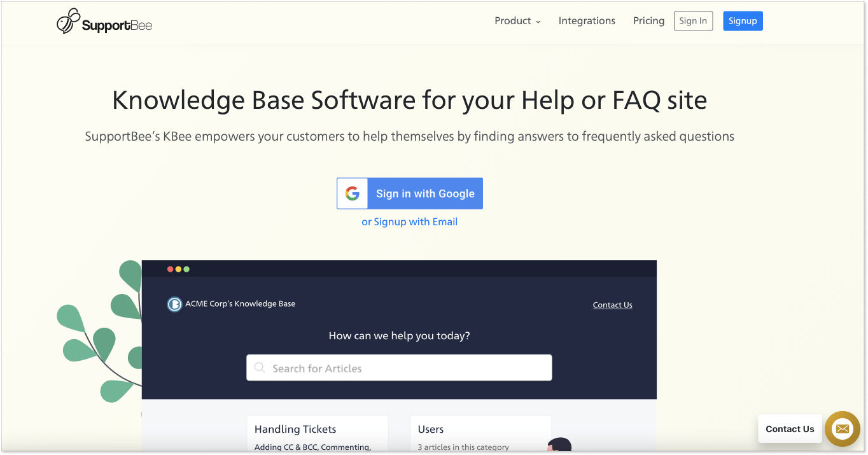Click the Search for Articles field
The height and width of the screenshot is (455, 868).
click(x=399, y=368)
